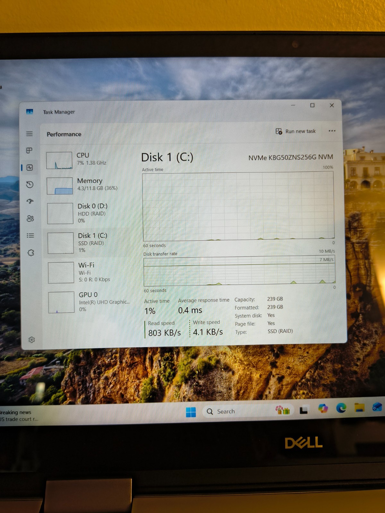The width and height of the screenshot is (385, 513).
Task: Open File Explorer from taskbar
Action: coord(359,407)
